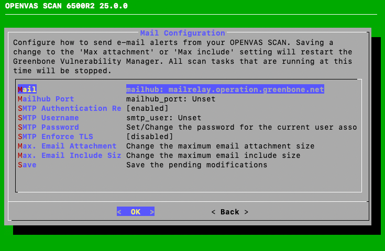The width and height of the screenshot is (385, 251).
Task: Select the Mailhub Port menu entry
Action: click(46, 99)
